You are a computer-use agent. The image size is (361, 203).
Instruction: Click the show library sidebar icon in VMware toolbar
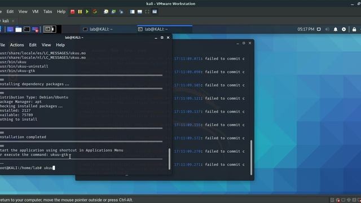coord(132,11)
